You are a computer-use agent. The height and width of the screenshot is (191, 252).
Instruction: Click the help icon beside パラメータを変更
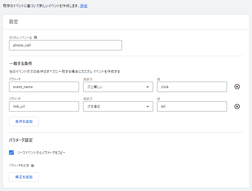point(32,166)
